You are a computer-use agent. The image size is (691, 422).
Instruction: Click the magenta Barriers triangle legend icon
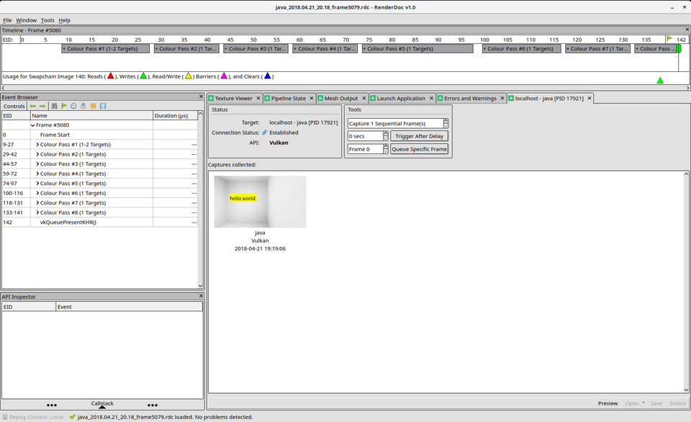224,76
